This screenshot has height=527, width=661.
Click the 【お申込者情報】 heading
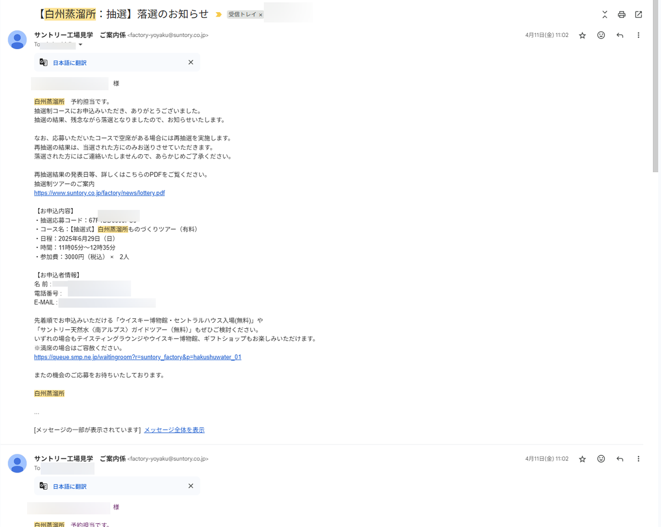tap(58, 275)
